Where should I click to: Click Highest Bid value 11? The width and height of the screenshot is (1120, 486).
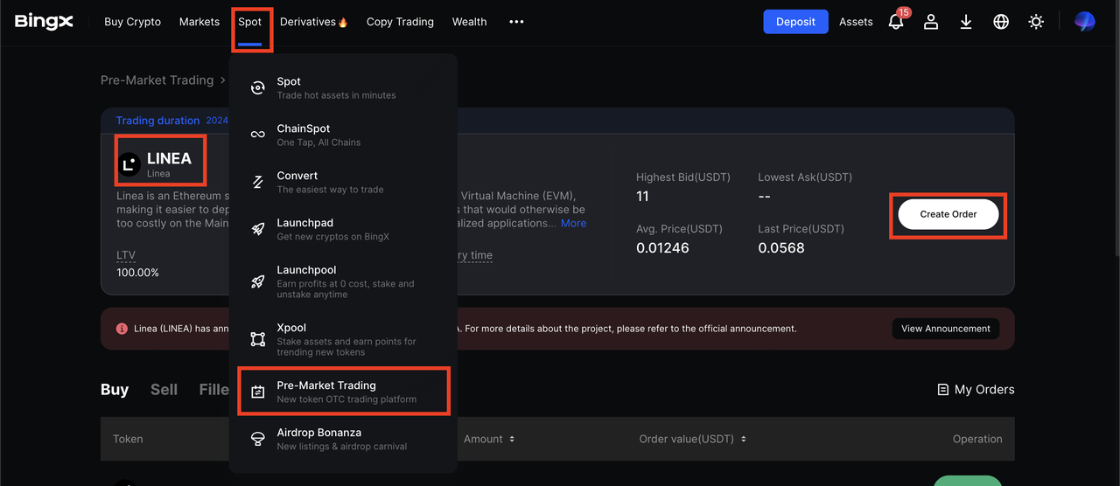pyautogui.click(x=643, y=197)
